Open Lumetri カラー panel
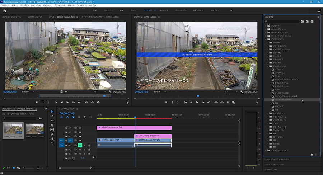 pyautogui.click(x=271, y=169)
